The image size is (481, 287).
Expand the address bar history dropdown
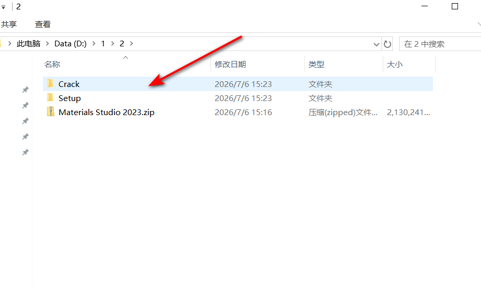pyautogui.click(x=377, y=44)
